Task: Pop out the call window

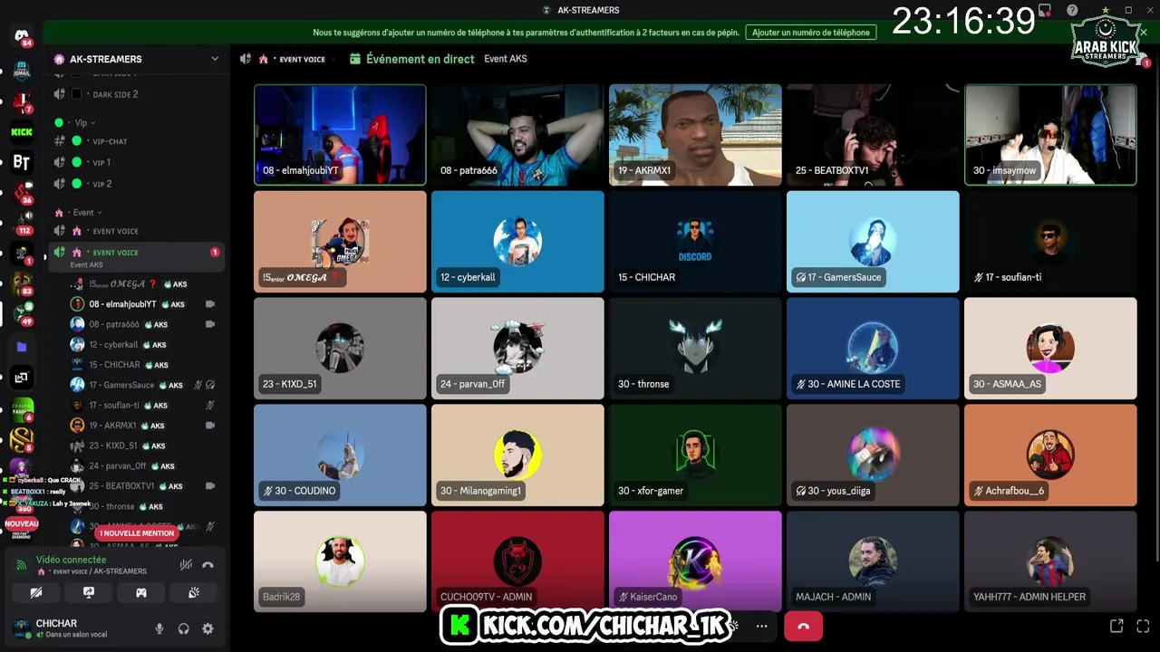Action: click(x=1116, y=626)
